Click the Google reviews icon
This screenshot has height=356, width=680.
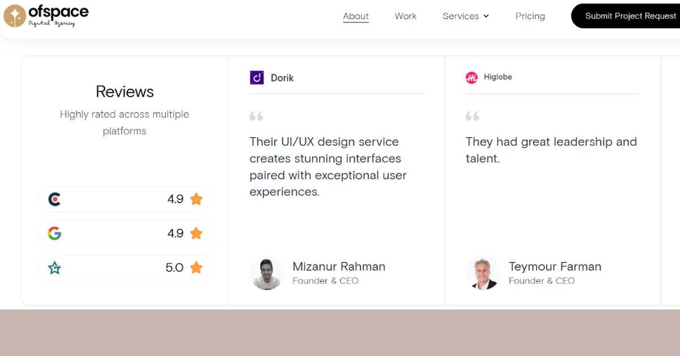[54, 233]
